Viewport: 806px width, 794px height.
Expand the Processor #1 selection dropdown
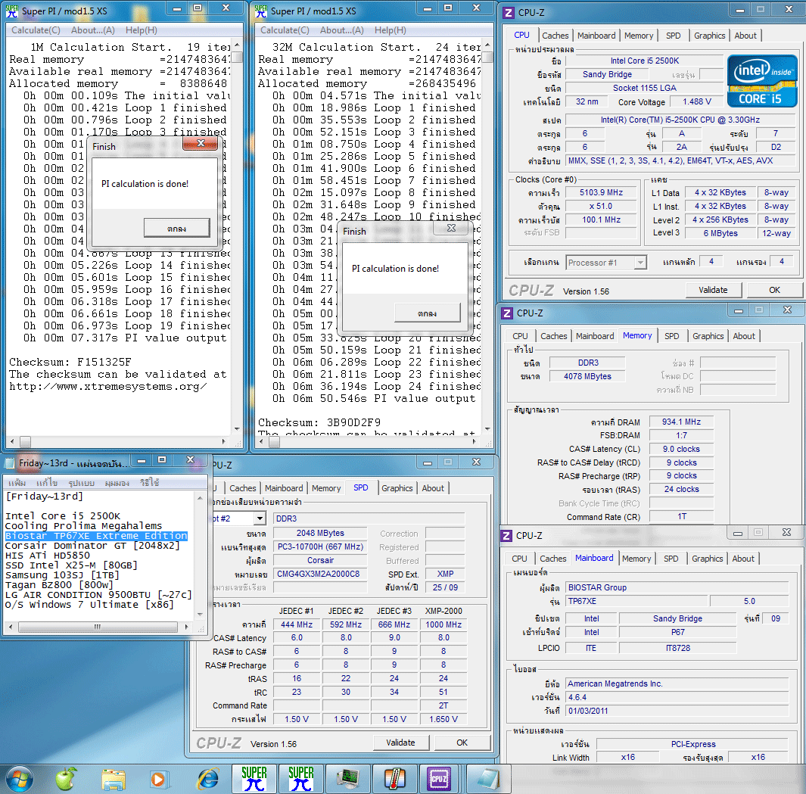coord(640,263)
